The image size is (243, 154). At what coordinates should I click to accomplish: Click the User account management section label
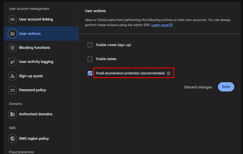pos(29,9)
